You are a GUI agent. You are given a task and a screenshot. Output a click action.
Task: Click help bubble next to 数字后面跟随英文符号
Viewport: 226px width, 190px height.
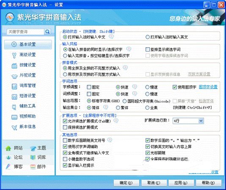click(110, 140)
